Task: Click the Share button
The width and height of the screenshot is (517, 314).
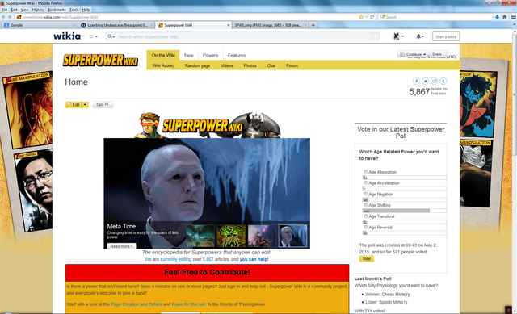Action: tap(438, 54)
